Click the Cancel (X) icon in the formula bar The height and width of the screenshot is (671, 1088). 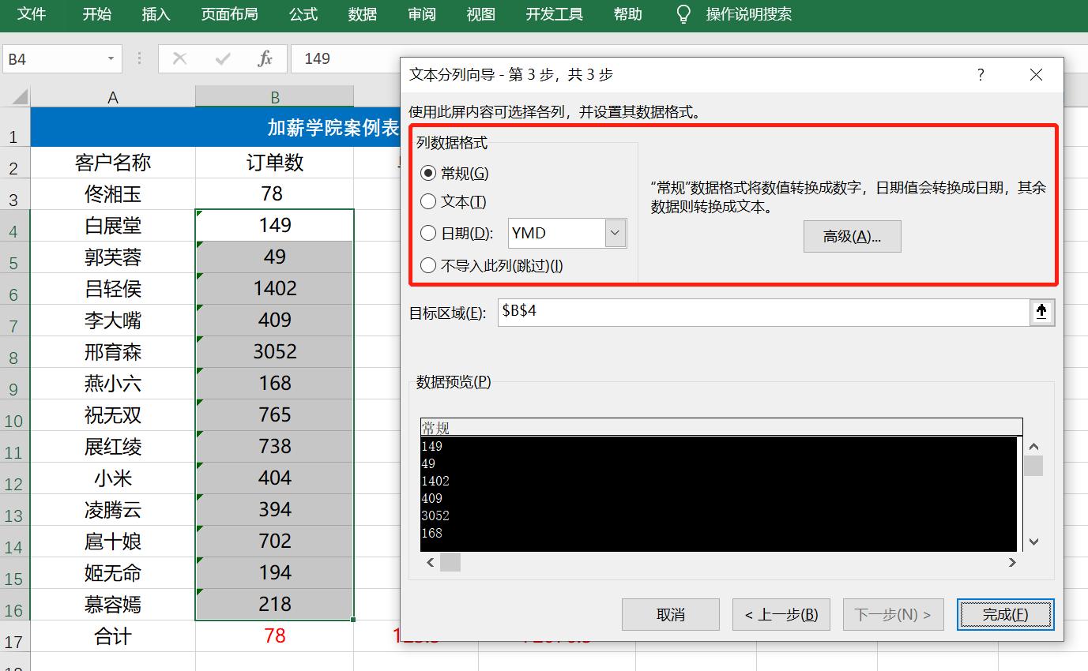pyautogui.click(x=180, y=58)
